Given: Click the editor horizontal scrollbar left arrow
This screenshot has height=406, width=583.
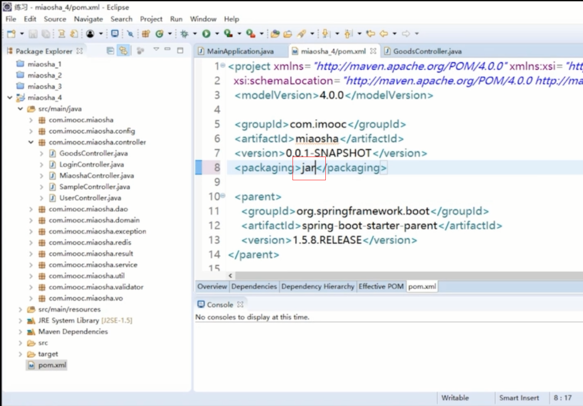Looking at the screenshot, I should (x=231, y=276).
